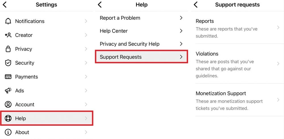Open the Report a Problem item
Screen dimensions: 284x139
[141, 18]
